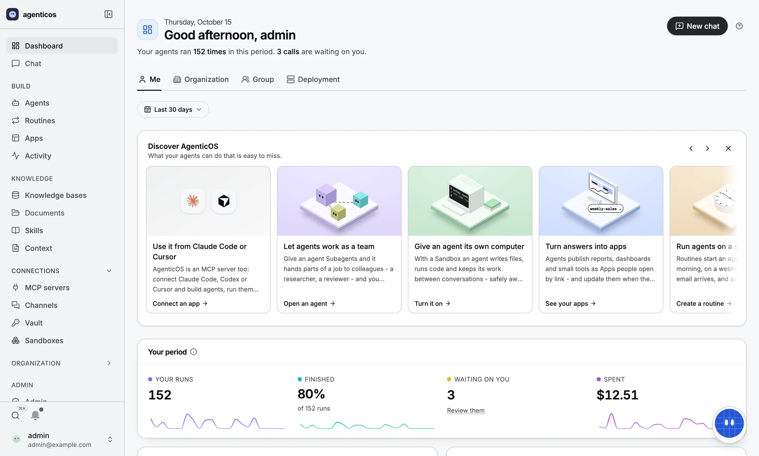Click the Turn it on link

[x=432, y=303]
